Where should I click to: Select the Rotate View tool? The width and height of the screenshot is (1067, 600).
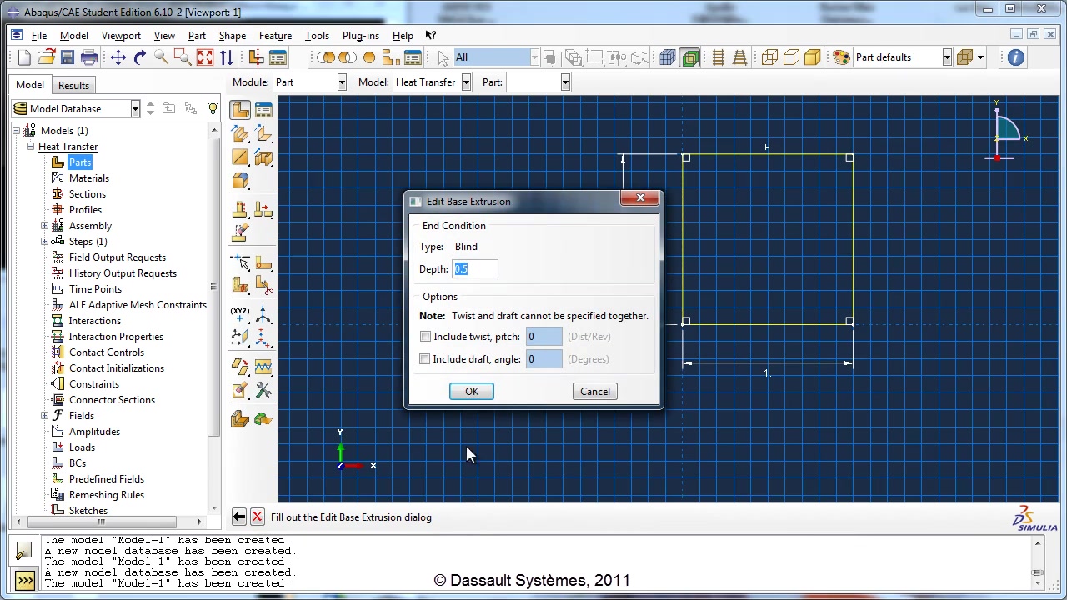139,57
